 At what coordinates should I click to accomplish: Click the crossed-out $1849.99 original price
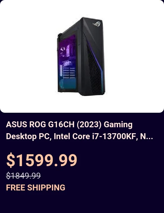click(23, 175)
